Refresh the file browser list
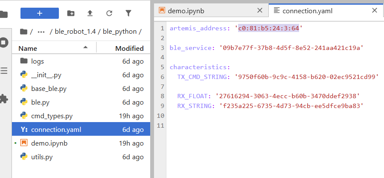Image resolution: width=384 pixels, height=178 pixels. pos(109,13)
